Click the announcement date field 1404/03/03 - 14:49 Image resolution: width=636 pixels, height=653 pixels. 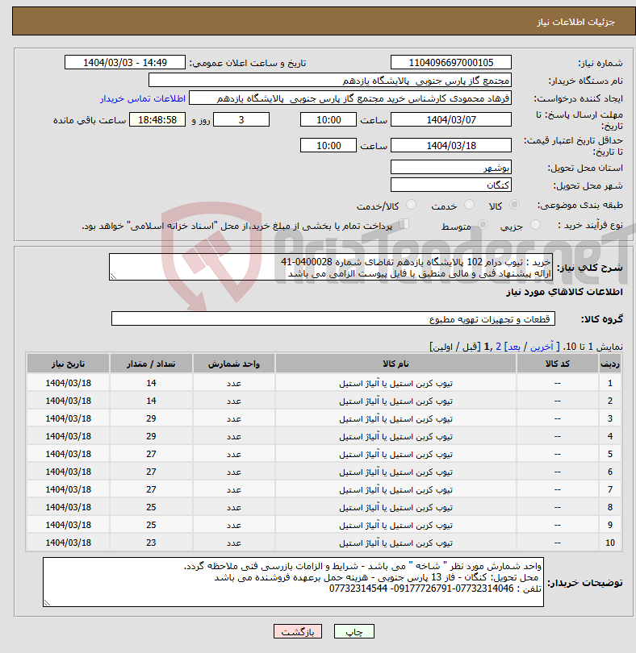[124, 62]
